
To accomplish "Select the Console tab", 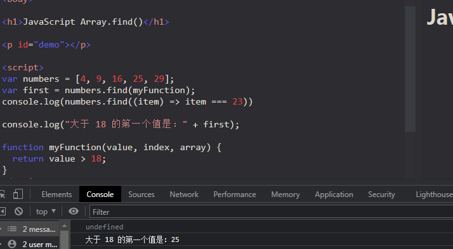I will [x=100, y=195].
